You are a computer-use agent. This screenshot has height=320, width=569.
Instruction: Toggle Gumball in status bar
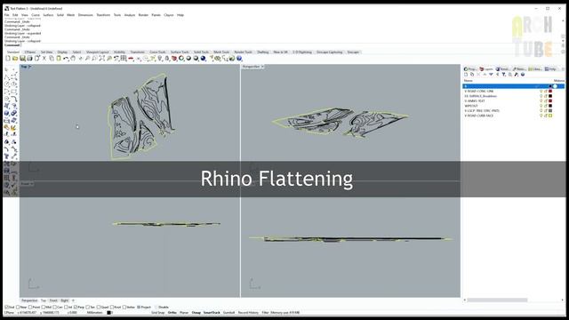[x=228, y=312]
